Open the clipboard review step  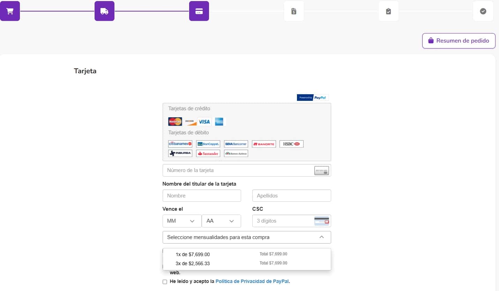point(388,11)
